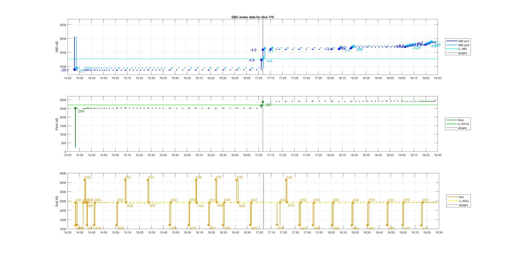Click the "-27.7" label in the VBD plot
Viewport: 520px width, 257px height.
coord(82,71)
